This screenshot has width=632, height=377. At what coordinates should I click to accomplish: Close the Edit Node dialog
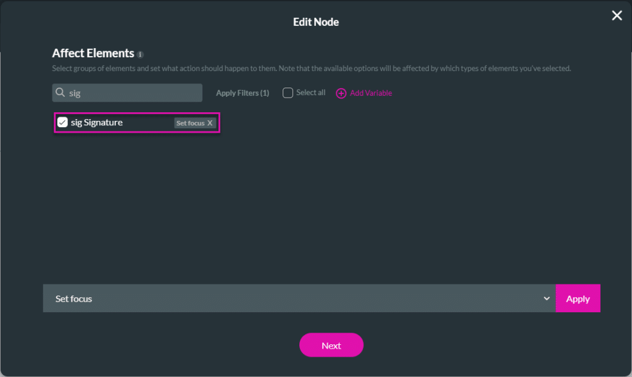click(617, 16)
